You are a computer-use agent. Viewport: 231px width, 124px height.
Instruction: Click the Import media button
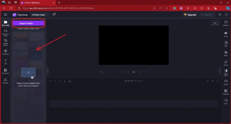tap(26, 23)
